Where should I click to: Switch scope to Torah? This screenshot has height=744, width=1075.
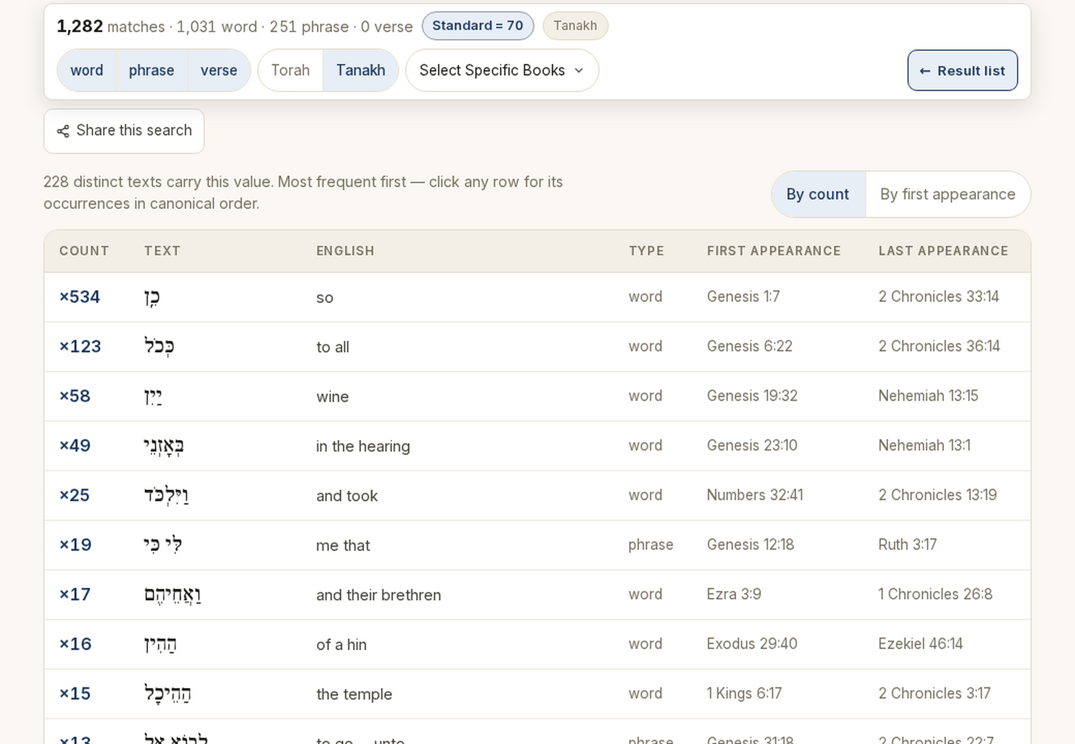tap(290, 70)
